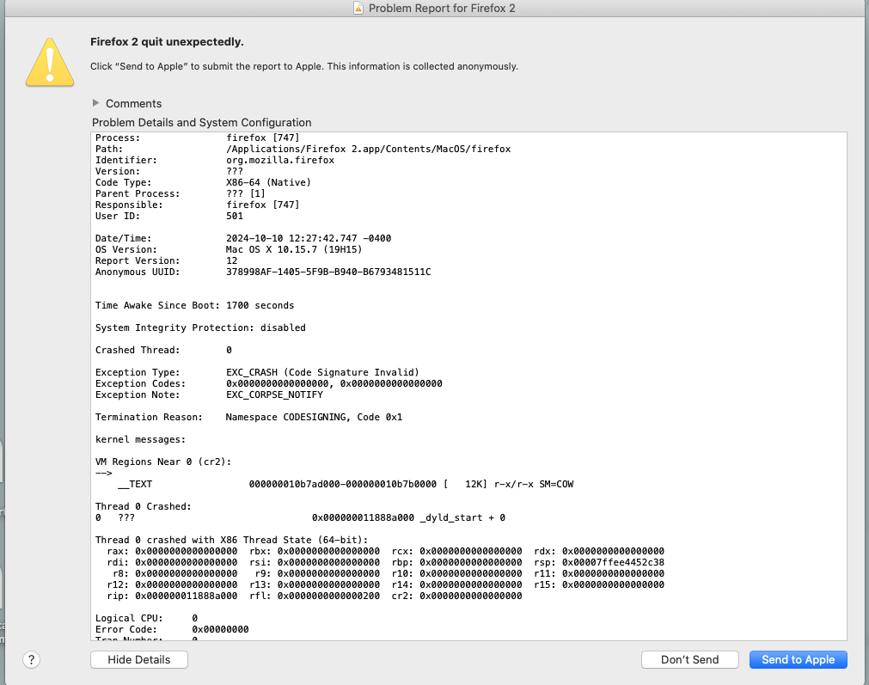The height and width of the screenshot is (685, 869).
Task: Click the rsp register value 0x00007ffee4452c38
Action: click(x=613, y=562)
